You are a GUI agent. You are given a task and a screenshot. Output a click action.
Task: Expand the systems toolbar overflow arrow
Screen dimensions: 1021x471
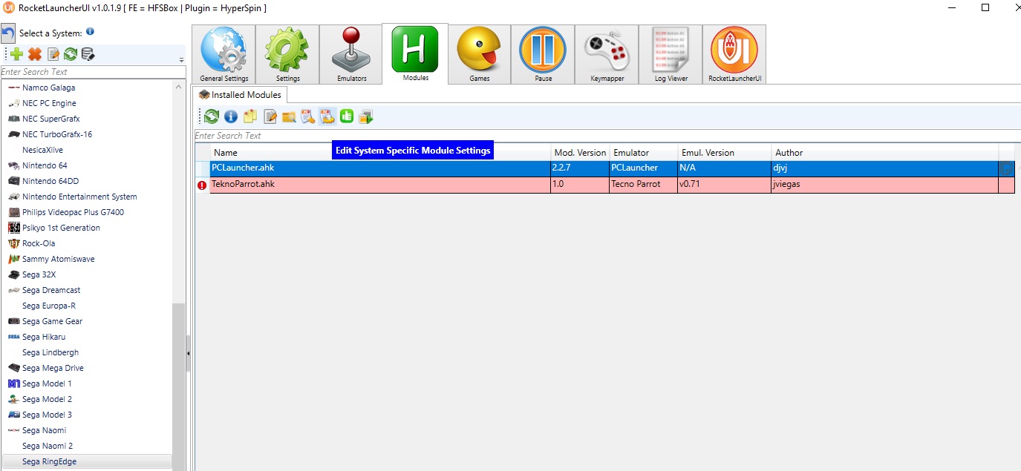pos(182,59)
